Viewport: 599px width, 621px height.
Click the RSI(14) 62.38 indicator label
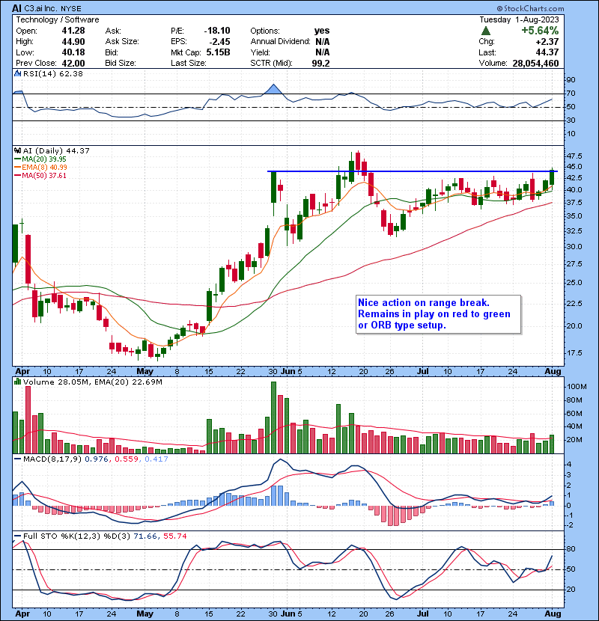coord(53,73)
